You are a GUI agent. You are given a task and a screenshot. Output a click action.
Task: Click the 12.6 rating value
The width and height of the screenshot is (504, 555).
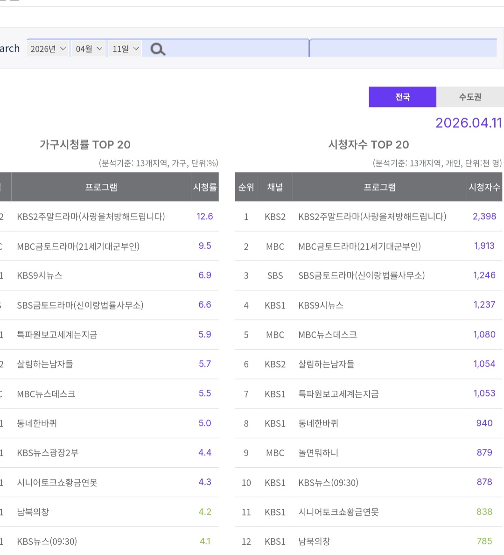(204, 217)
